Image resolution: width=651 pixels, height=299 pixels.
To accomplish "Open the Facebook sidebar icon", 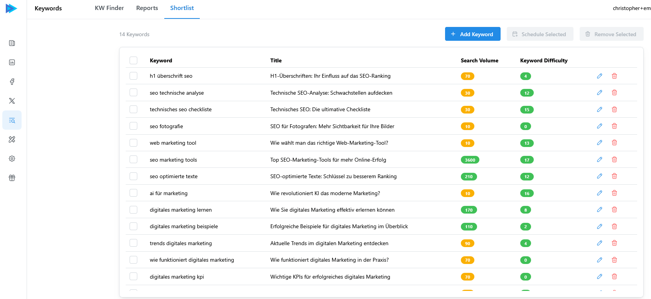I will 12,82.
